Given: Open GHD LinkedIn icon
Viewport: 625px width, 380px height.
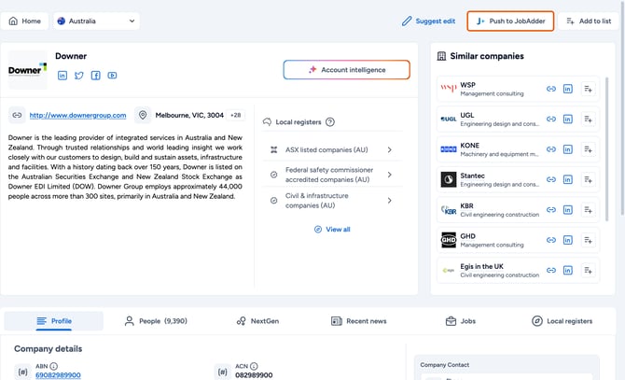Looking at the screenshot, I should point(567,240).
